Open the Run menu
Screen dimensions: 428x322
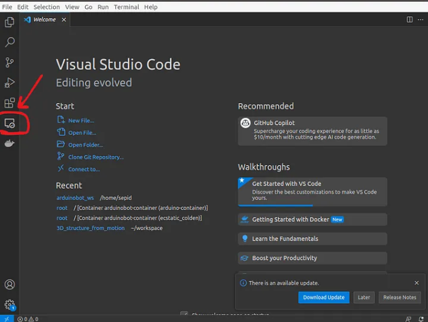coord(103,7)
